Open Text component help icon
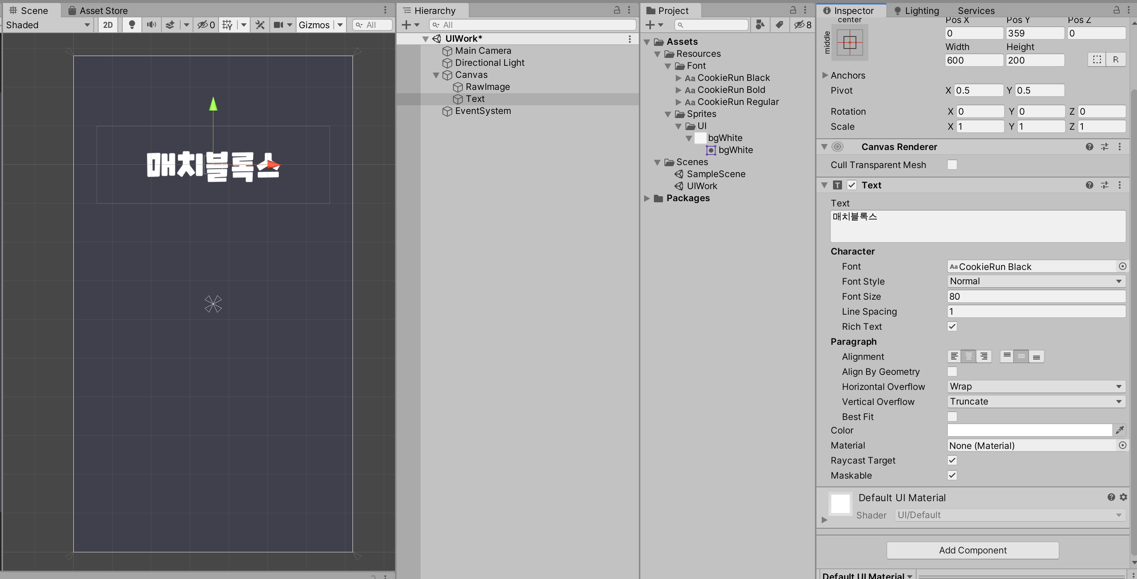 click(x=1089, y=185)
